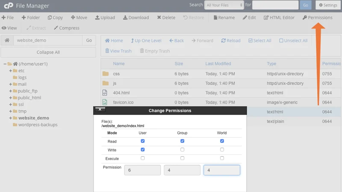The image size is (342, 192).
Task: Open the HTML Editor tool
Action: pyautogui.click(x=266, y=17)
